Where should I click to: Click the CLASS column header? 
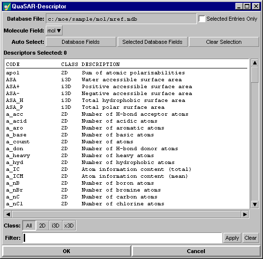(x=69, y=65)
